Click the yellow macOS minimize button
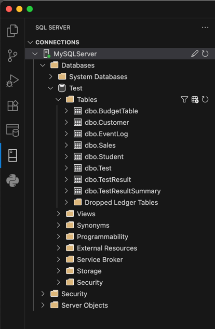Screen dimensions: 215x329 pyautogui.click(x=19, y=9)
